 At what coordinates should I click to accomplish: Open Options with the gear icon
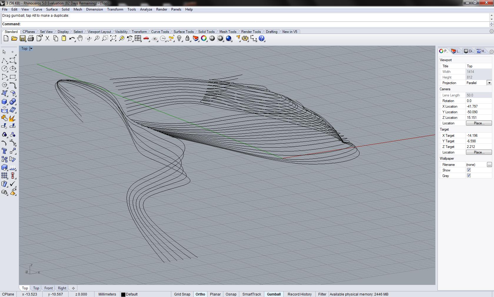245,39
